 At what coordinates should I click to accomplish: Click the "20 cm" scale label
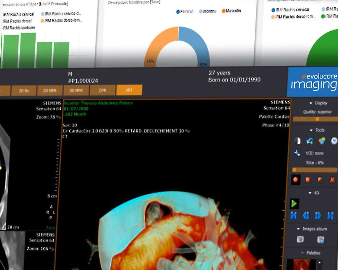[x=13, y=227]
